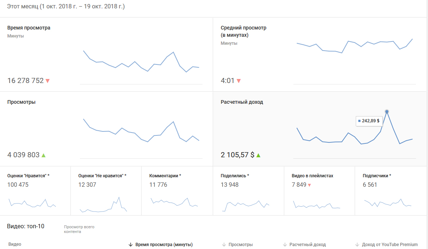Click the peak data point on income chart
428x249 pixels.
click(387, 111)
